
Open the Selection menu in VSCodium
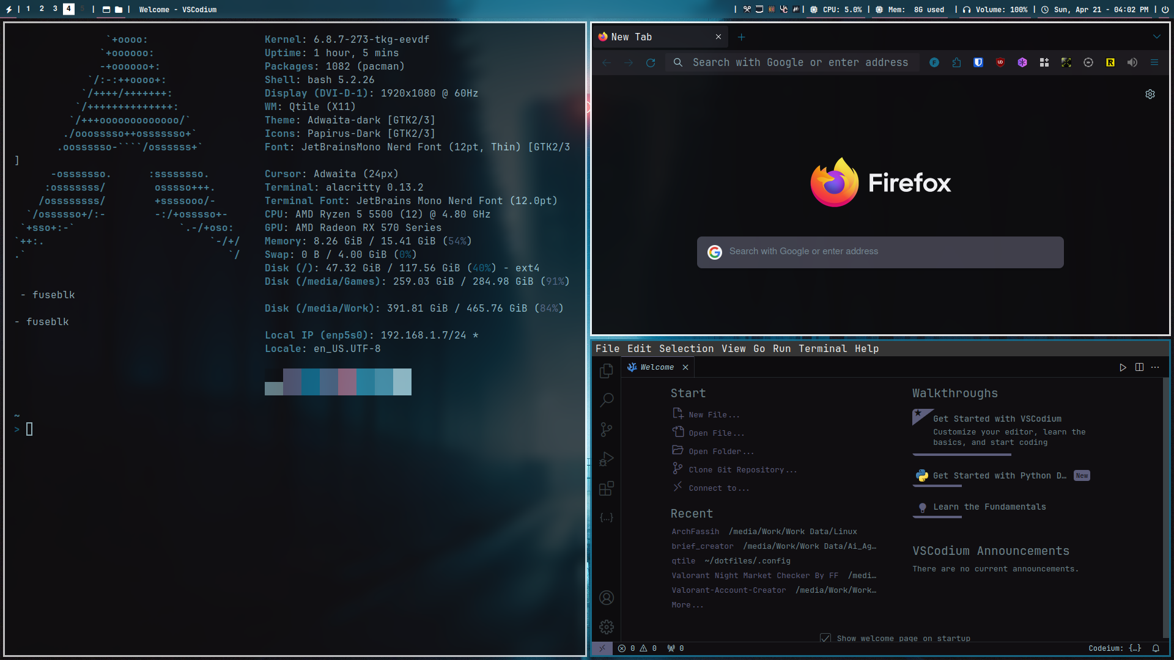[x=686, y=348]
